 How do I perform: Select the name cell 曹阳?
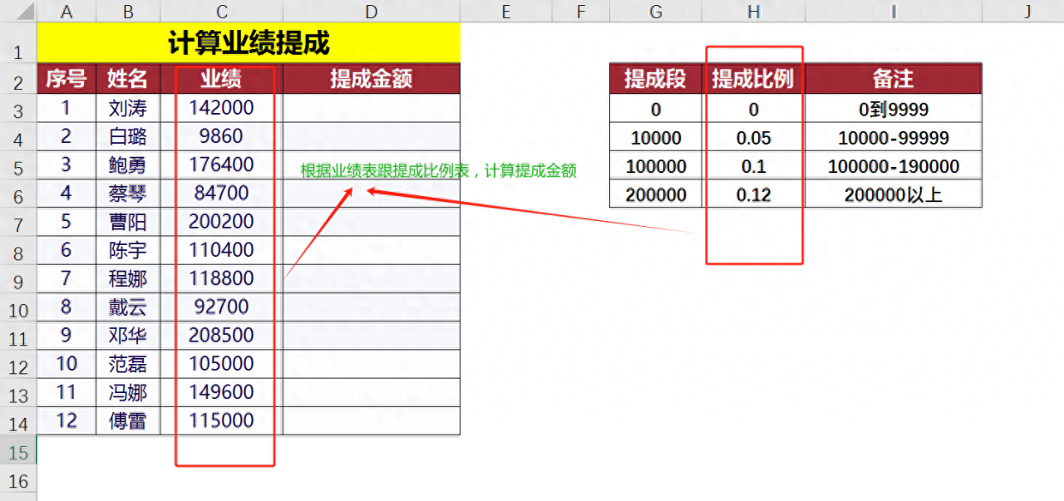(x=128, y=221)
